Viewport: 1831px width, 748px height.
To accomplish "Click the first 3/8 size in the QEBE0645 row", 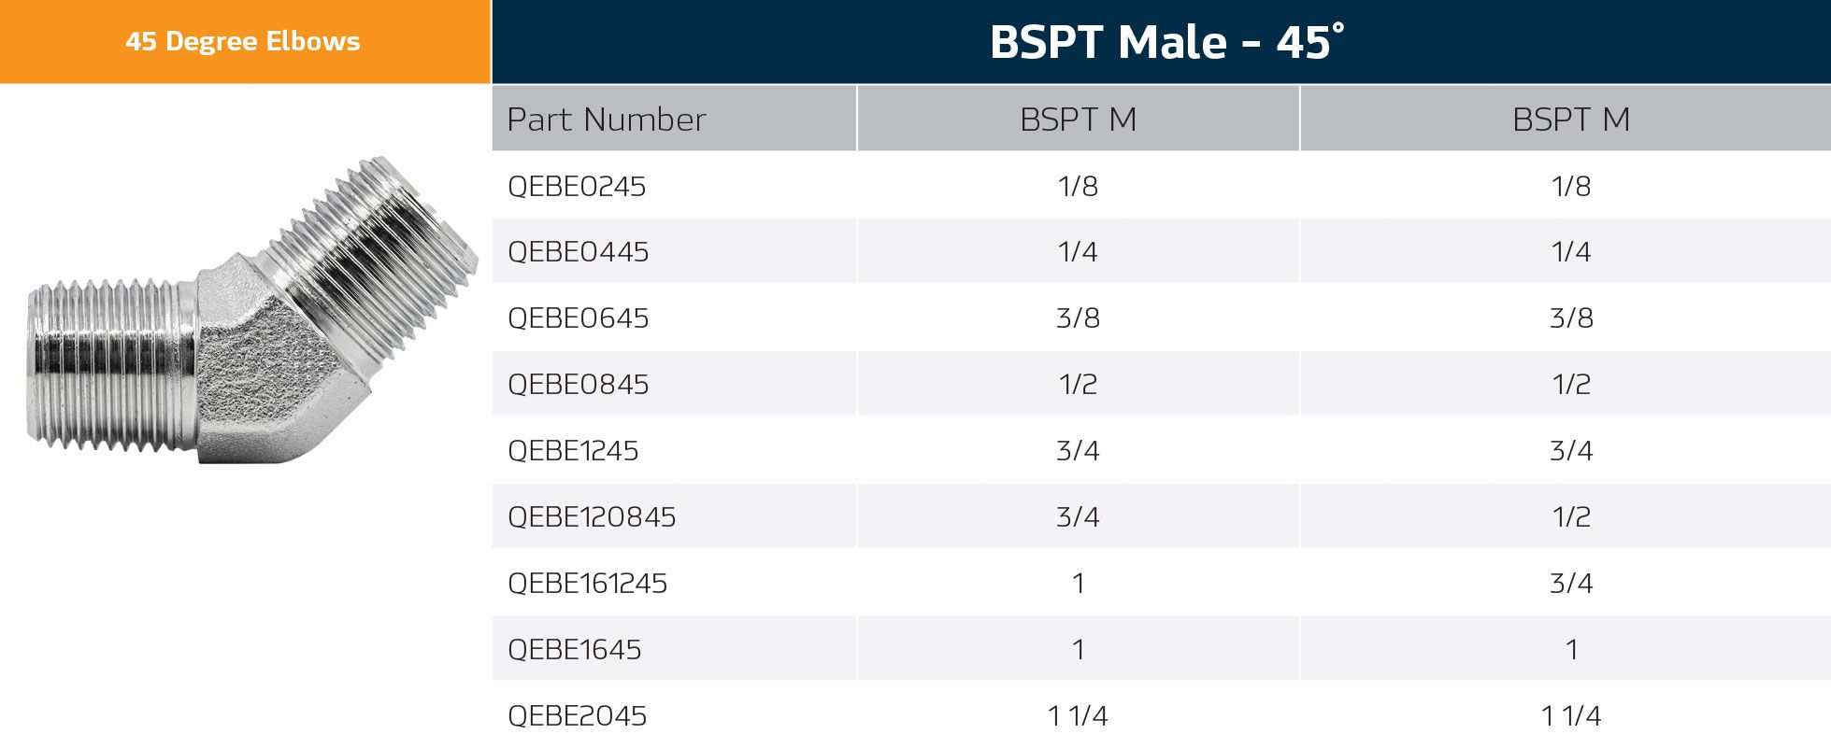I will click(x=1078, y=318).
